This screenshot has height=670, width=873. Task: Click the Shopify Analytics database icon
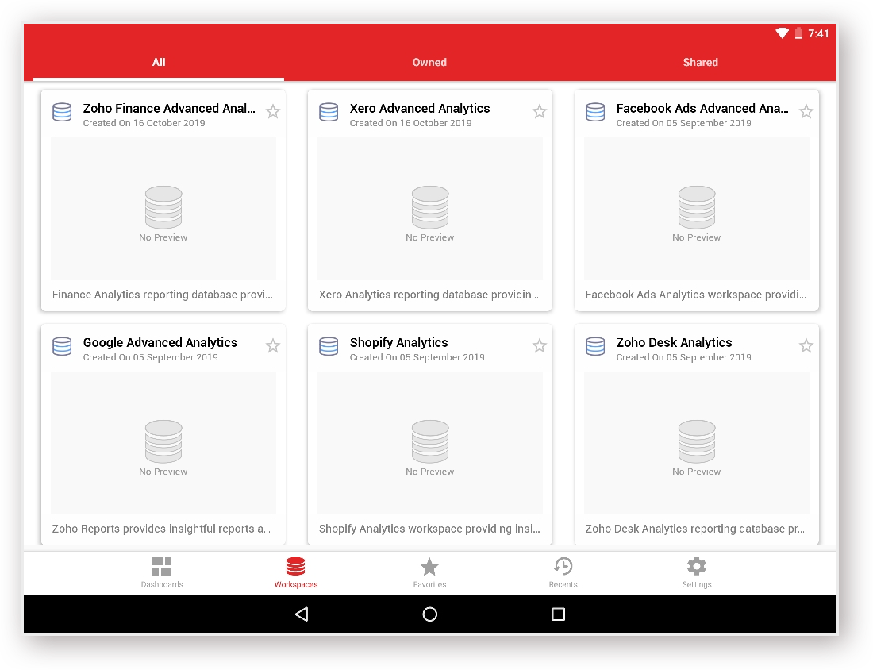point(329,346)
